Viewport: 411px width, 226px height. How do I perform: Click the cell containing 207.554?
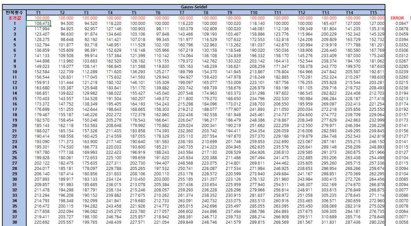(x=206, y=136)
